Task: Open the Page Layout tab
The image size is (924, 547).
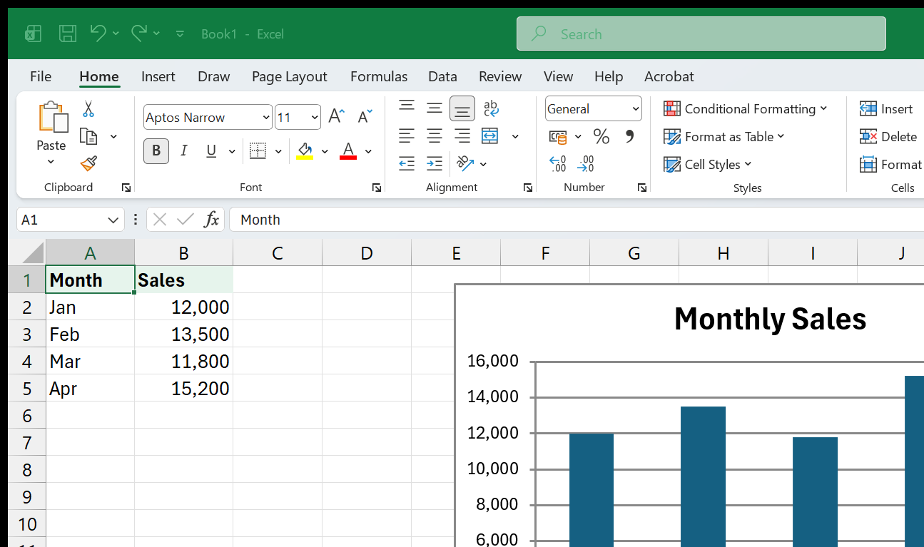Action: tap(289, 76)
